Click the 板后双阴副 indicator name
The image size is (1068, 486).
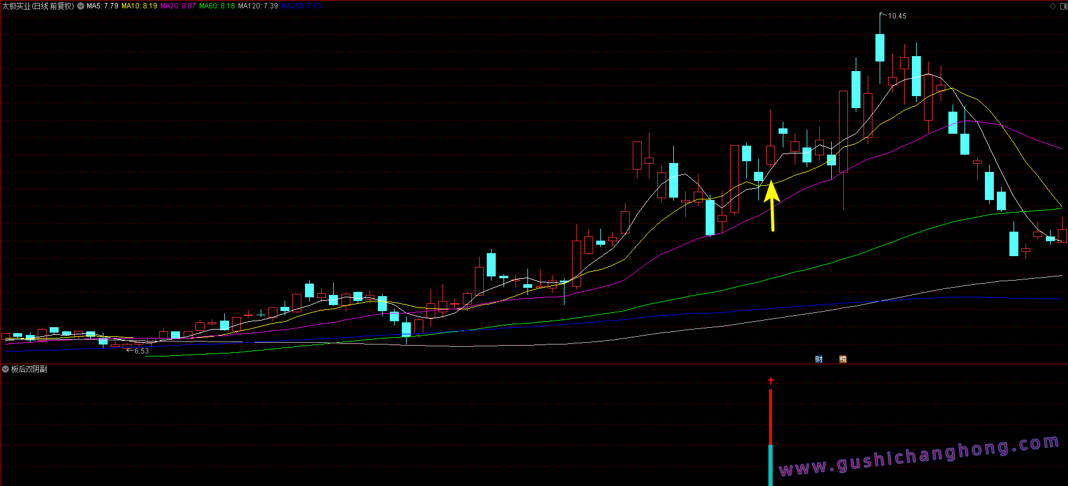[x=29, y=369]
